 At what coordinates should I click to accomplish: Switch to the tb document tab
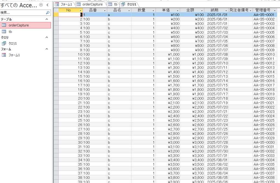pos(113,4)
